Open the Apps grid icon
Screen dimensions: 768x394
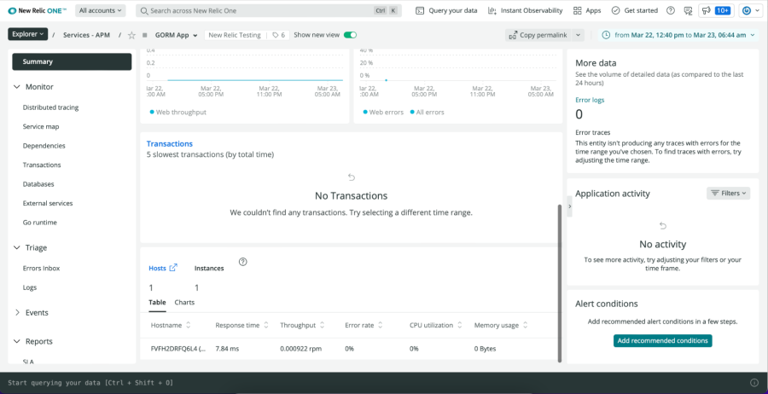(587, 11)
